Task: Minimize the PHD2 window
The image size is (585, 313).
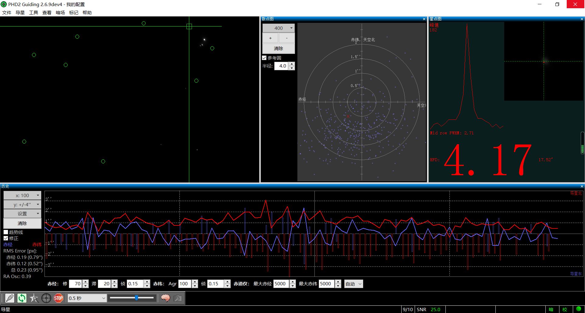Action: (540, 4)
